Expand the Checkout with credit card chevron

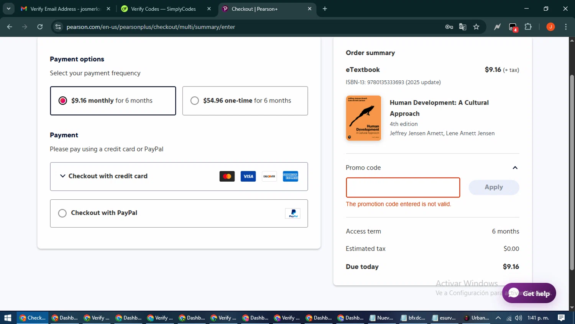click(x=62, y=176)
